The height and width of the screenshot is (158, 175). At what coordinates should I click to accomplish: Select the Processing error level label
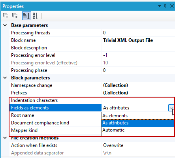(33, 55)
